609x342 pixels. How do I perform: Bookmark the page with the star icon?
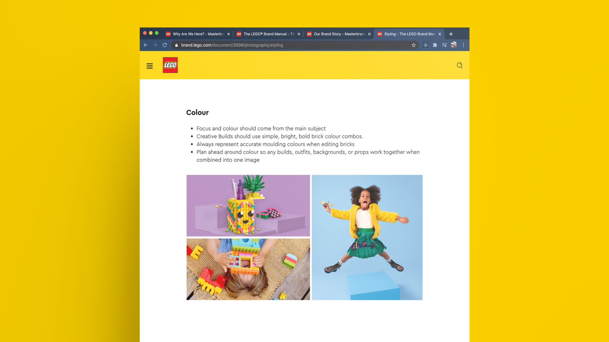(413, 45)
